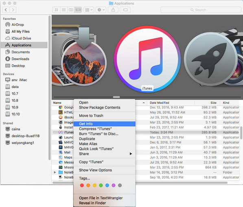Select the iTunes cover flow icon
The width and height of the screenshot is (243, 207).
(147, 59)
